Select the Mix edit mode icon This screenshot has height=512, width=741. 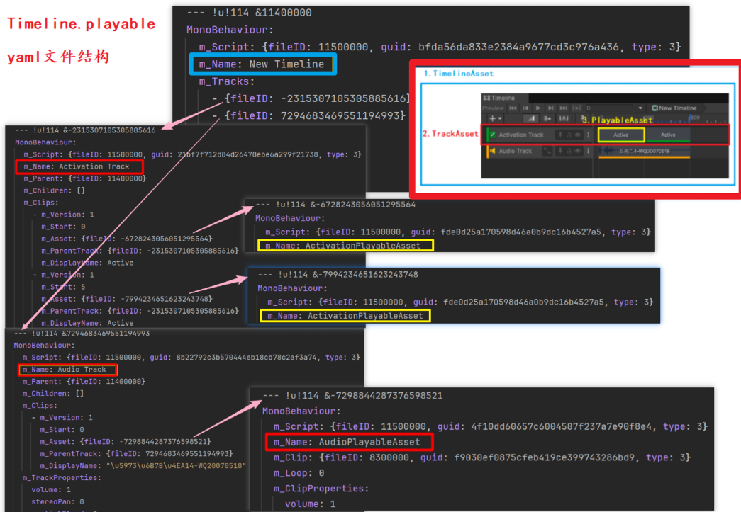click(531, 118)
